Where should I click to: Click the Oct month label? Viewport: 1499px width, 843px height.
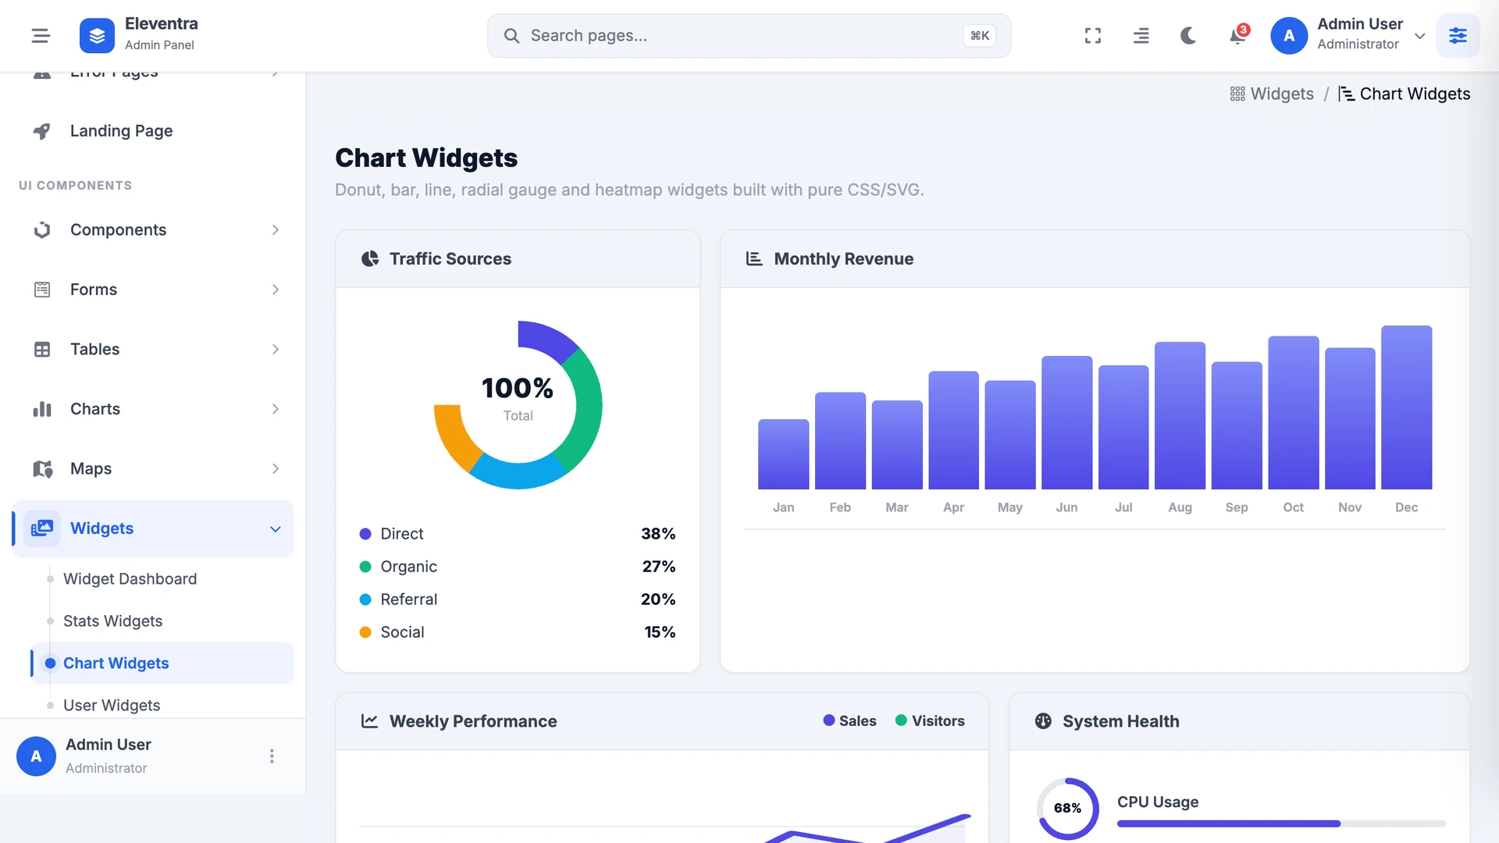[1293, 507]
